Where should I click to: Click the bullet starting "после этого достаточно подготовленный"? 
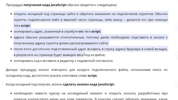coord(91,52)
